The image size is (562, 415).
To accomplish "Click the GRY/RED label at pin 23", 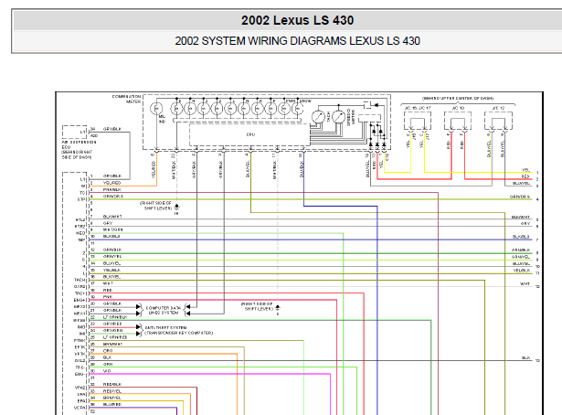I will pos(112,324).
